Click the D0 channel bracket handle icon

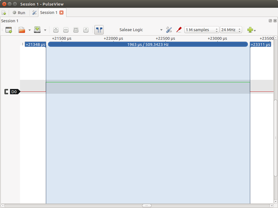(6, 92)
